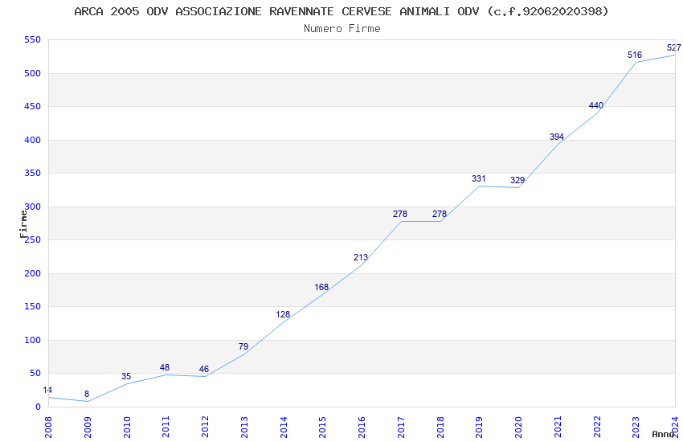Click the y-axis value 100
683x442 pixels.
tap(33, 340)
